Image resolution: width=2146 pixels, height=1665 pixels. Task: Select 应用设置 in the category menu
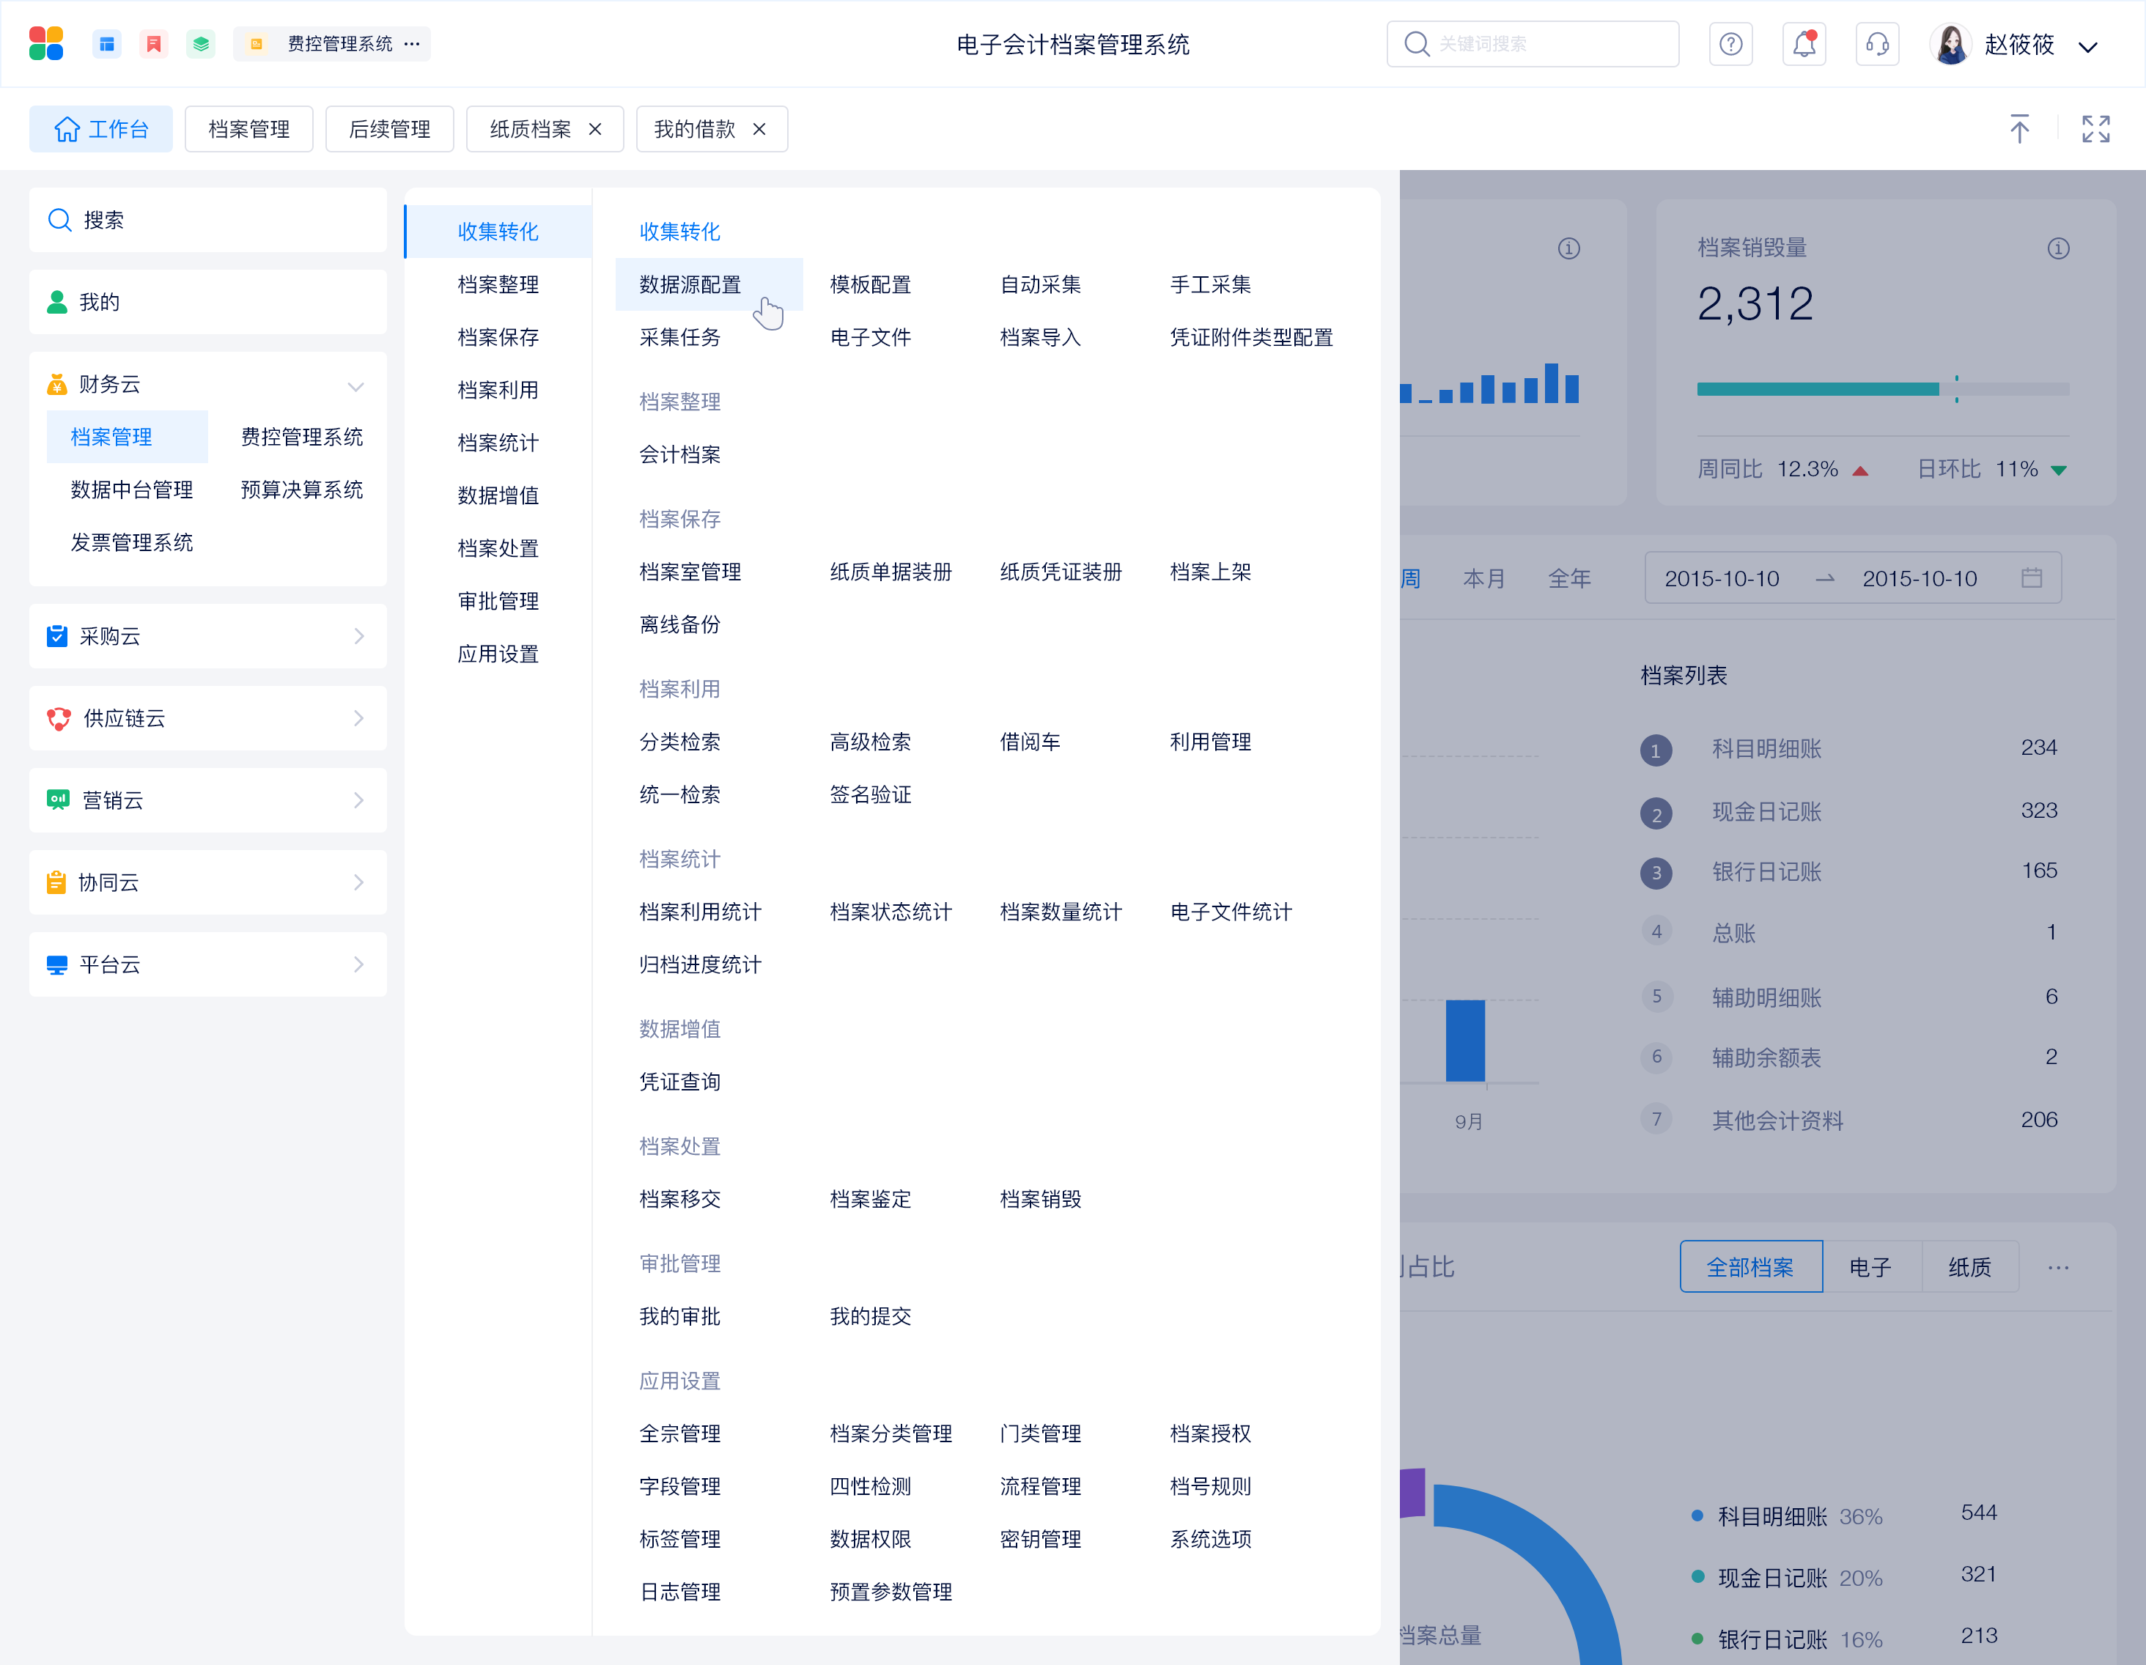(498, 654)
